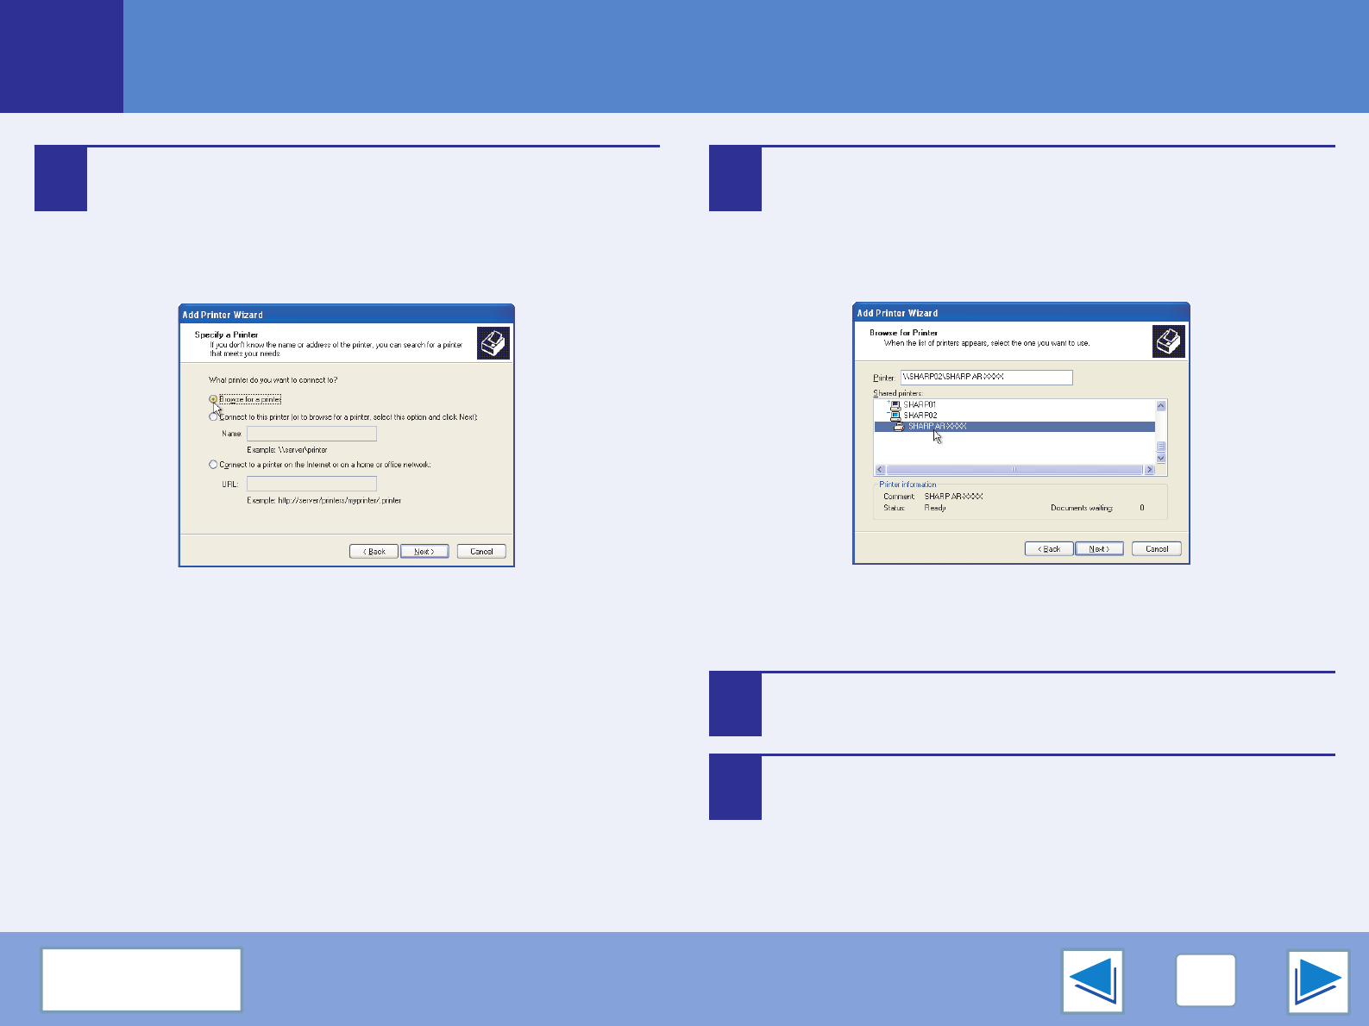This screenshot has height=1026, width=1369.
Task: Click the vertical scrollbar thumb in shared printers
Action: [x=1161, y=447]
